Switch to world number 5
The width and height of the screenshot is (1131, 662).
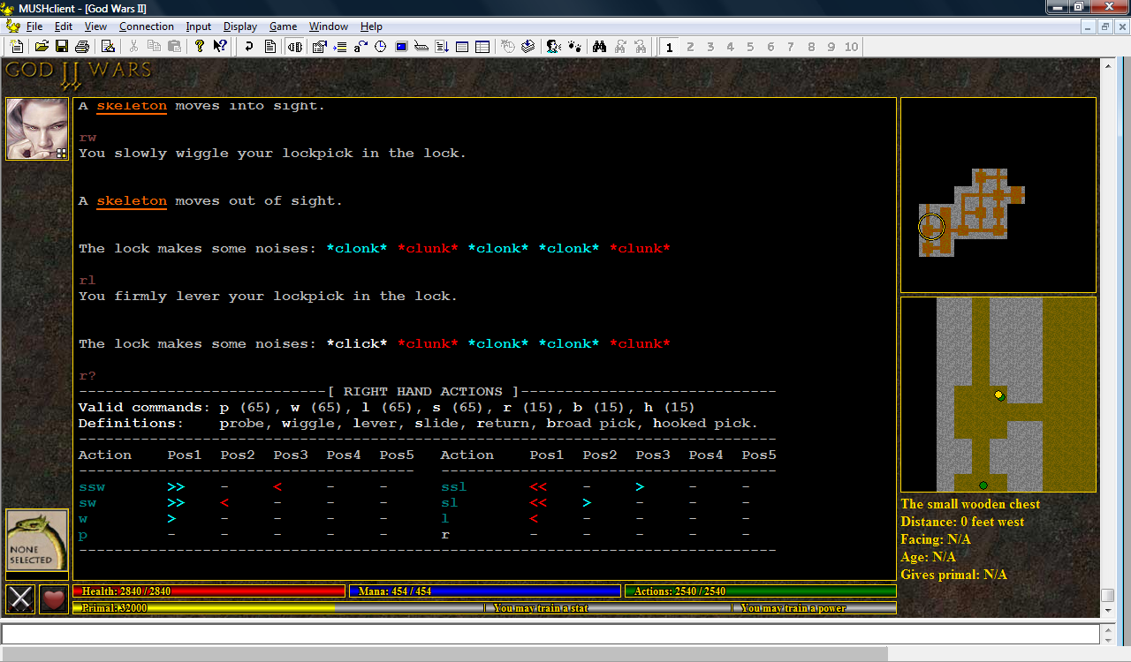(751, 47)
